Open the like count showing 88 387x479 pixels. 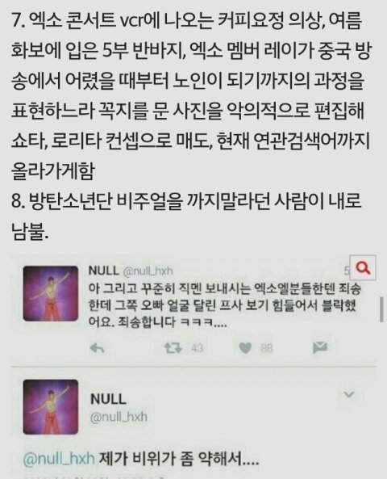click(x=266, y=348)
